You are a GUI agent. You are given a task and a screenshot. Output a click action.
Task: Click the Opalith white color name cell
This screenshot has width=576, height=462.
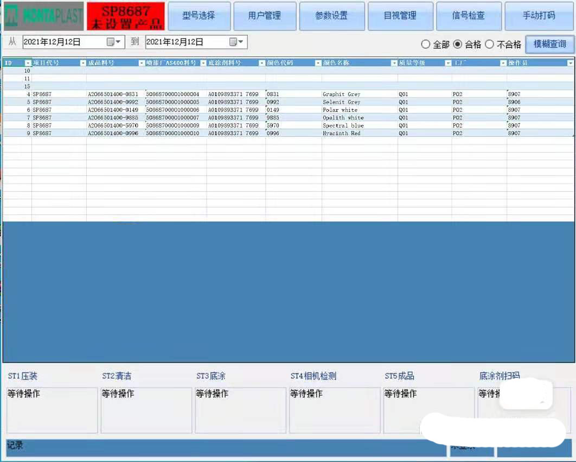[360, 118]
